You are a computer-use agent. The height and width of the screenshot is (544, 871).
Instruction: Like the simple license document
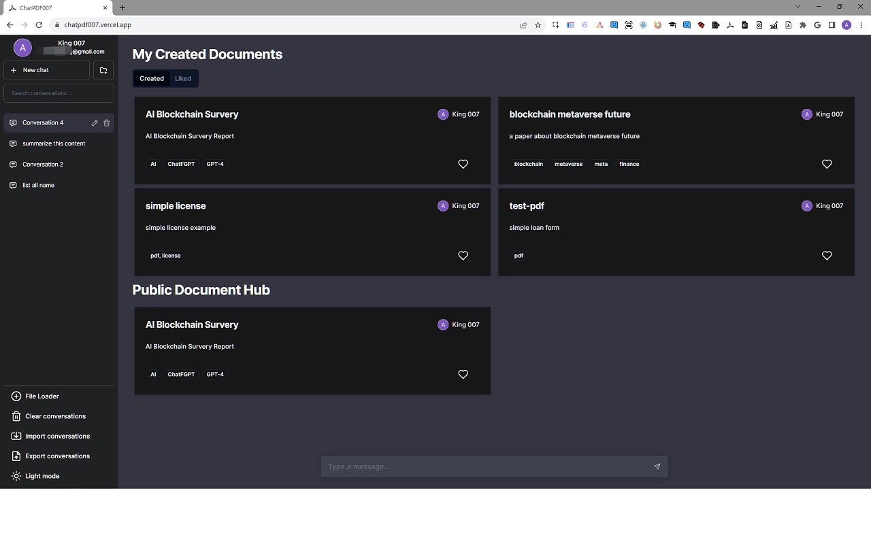click(463, 256)
